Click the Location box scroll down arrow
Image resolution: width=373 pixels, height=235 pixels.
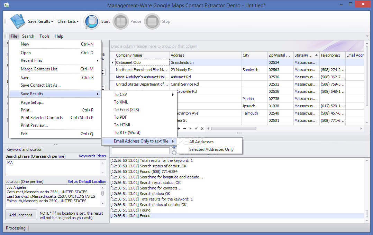coord(102,204)
